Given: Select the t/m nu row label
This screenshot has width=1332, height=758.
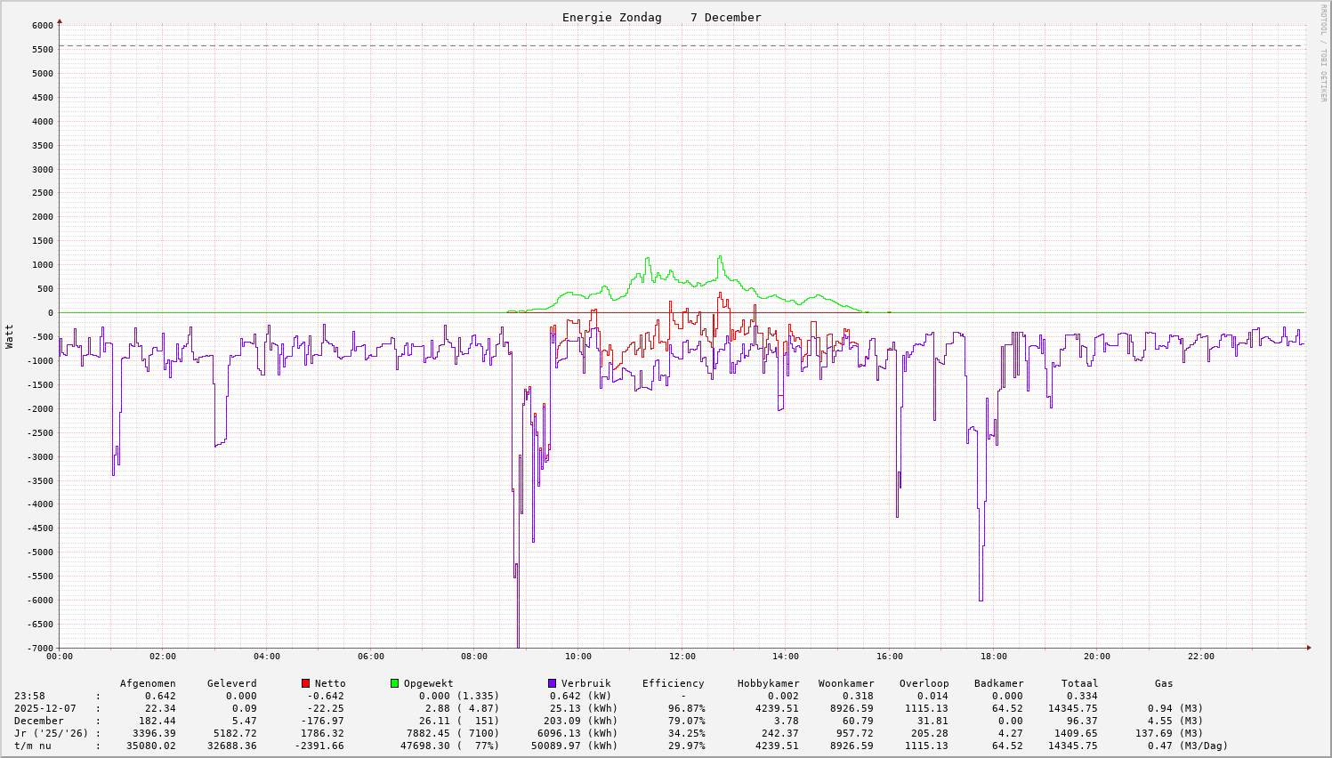Looking at the screenshot, I should coord(33,746).
